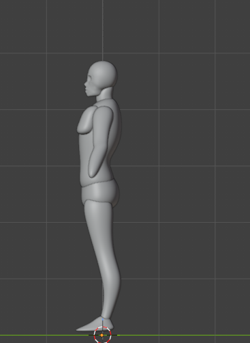250x343 pixels.
Task: Click the orange object origin dot
Action: click(x=102, y=335)
